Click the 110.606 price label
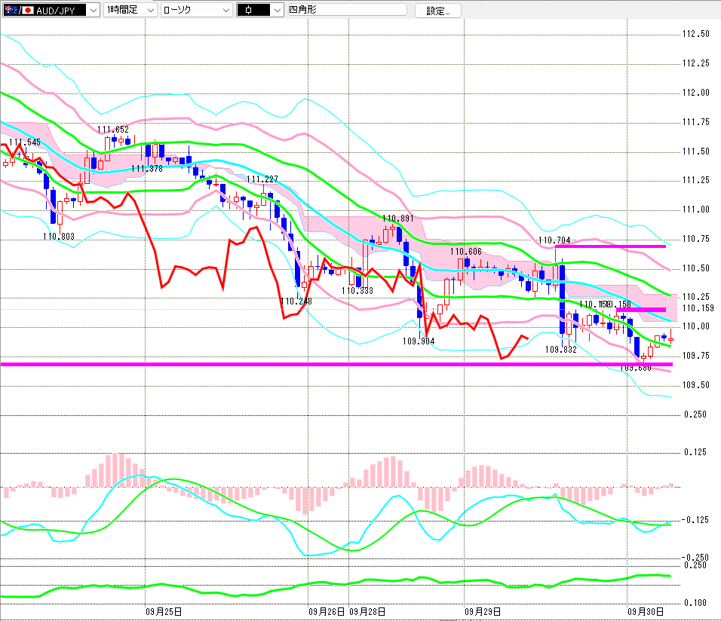 (x=466, y=252)
